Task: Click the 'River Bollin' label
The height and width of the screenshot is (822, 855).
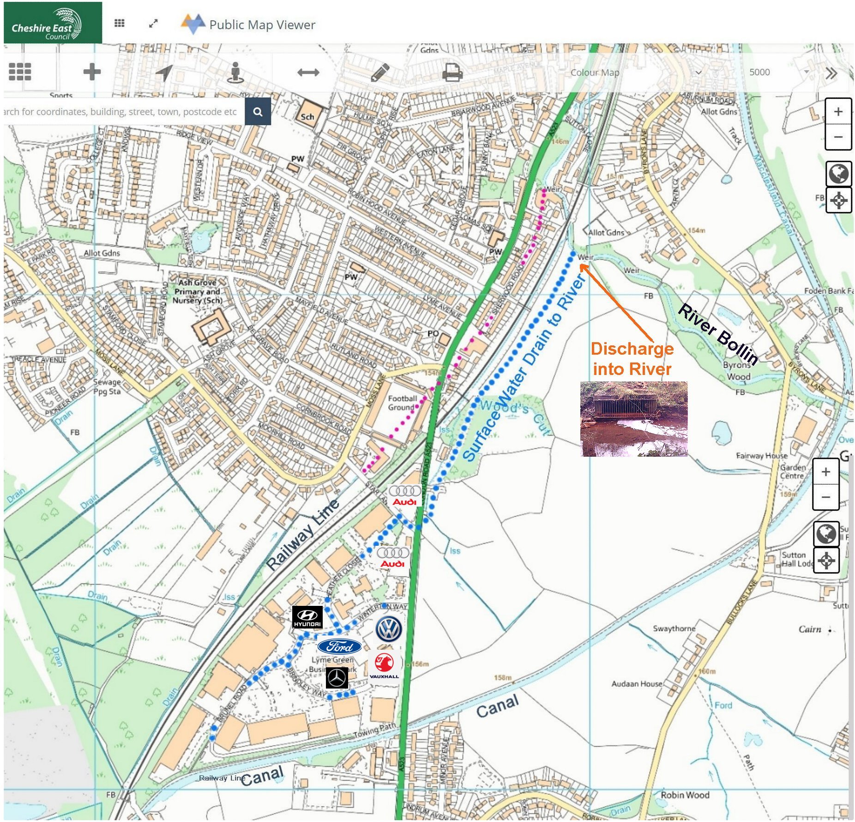Action: (718, 334)
